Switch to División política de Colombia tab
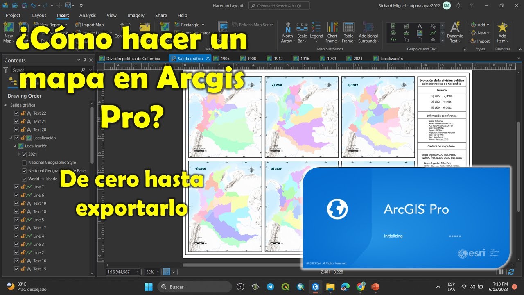 coord(133,59)
